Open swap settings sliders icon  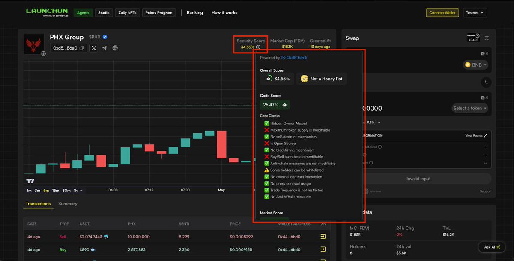(x=487, y=38)
